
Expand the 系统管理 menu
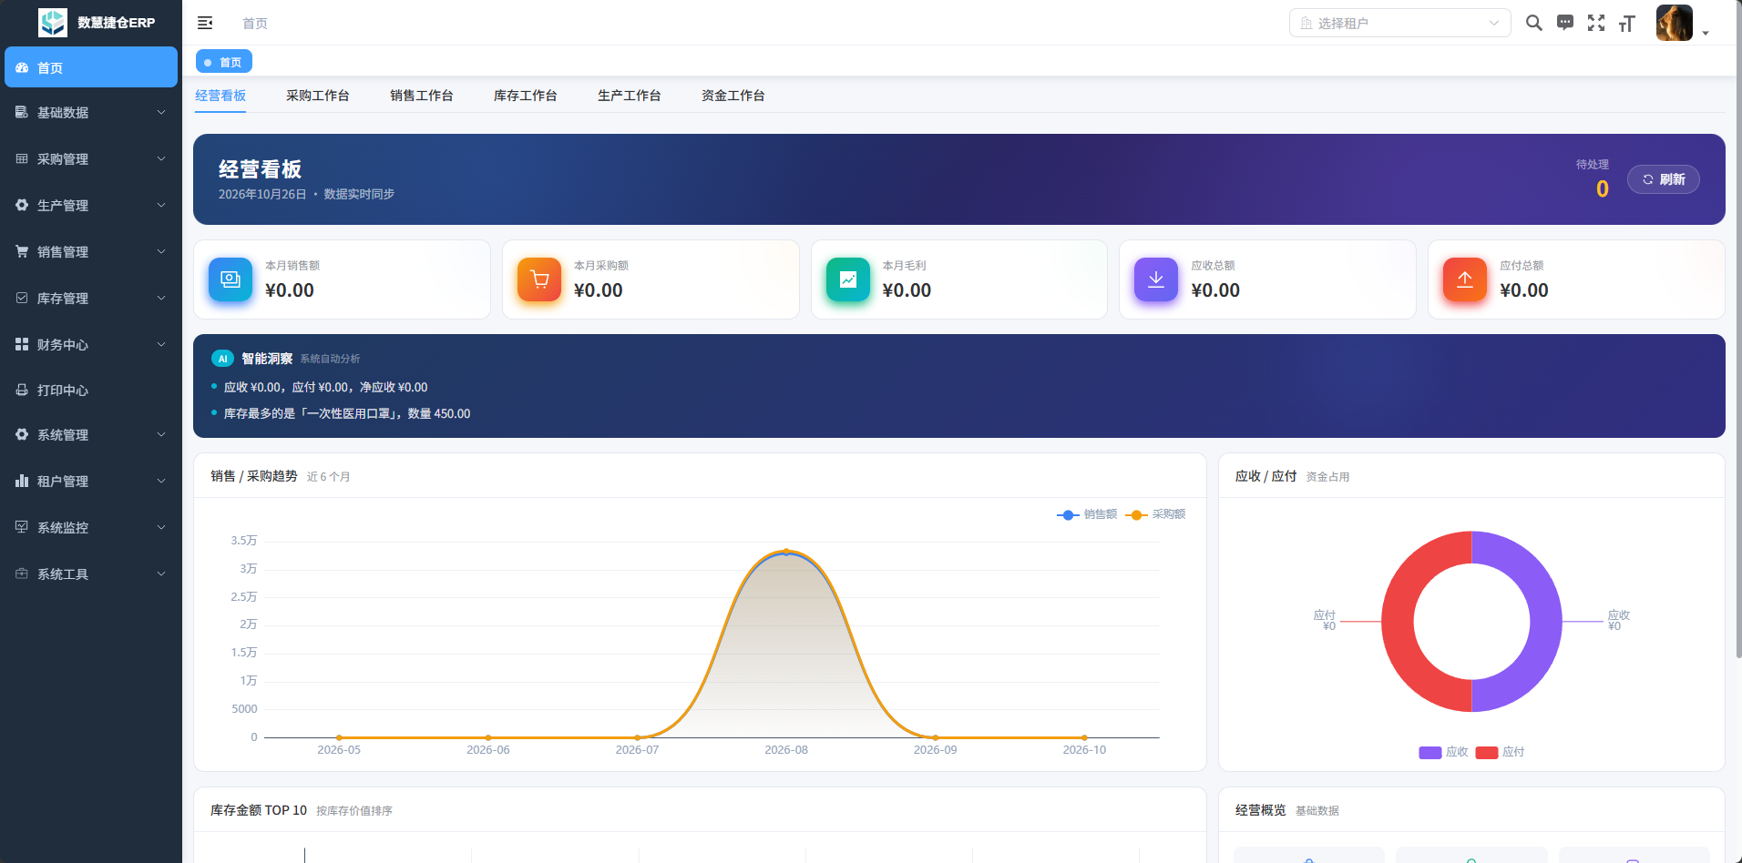pos(91,434)
